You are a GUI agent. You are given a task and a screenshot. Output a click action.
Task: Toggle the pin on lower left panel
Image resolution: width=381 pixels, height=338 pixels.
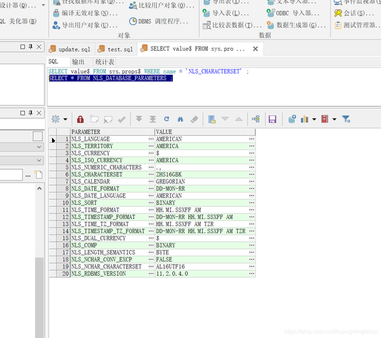click(30, 113)
